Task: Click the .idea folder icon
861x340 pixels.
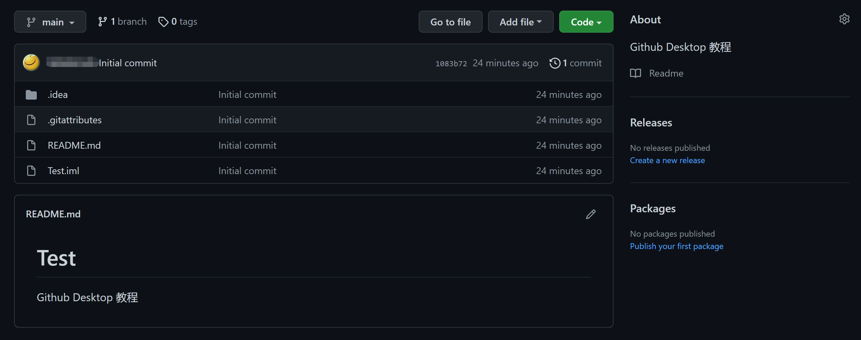Action: pyautogui.click(x=31, y=95)
